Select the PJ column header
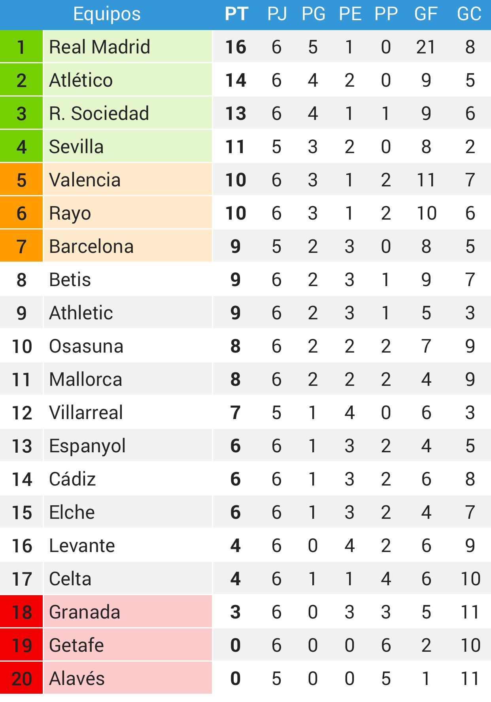 click(x=277, y=14)
